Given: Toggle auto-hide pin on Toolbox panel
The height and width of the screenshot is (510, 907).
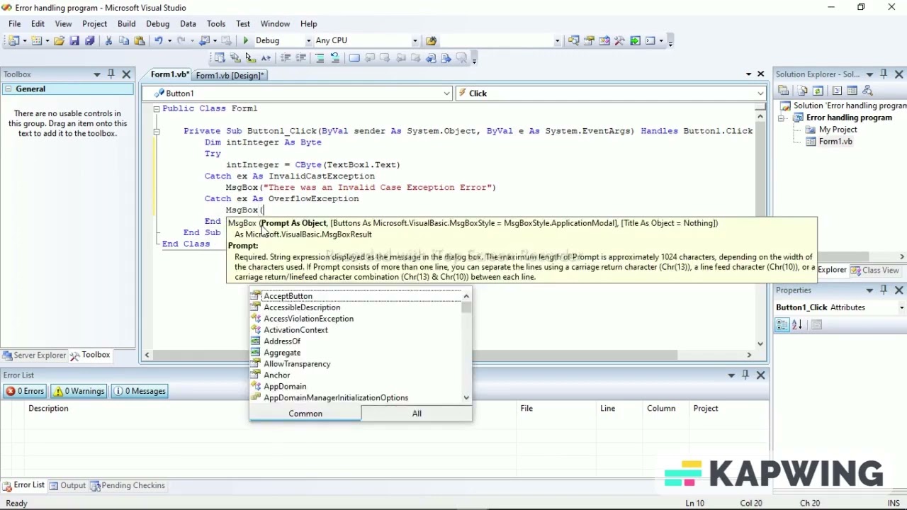Looking at the screenshot, I should 111,74.
